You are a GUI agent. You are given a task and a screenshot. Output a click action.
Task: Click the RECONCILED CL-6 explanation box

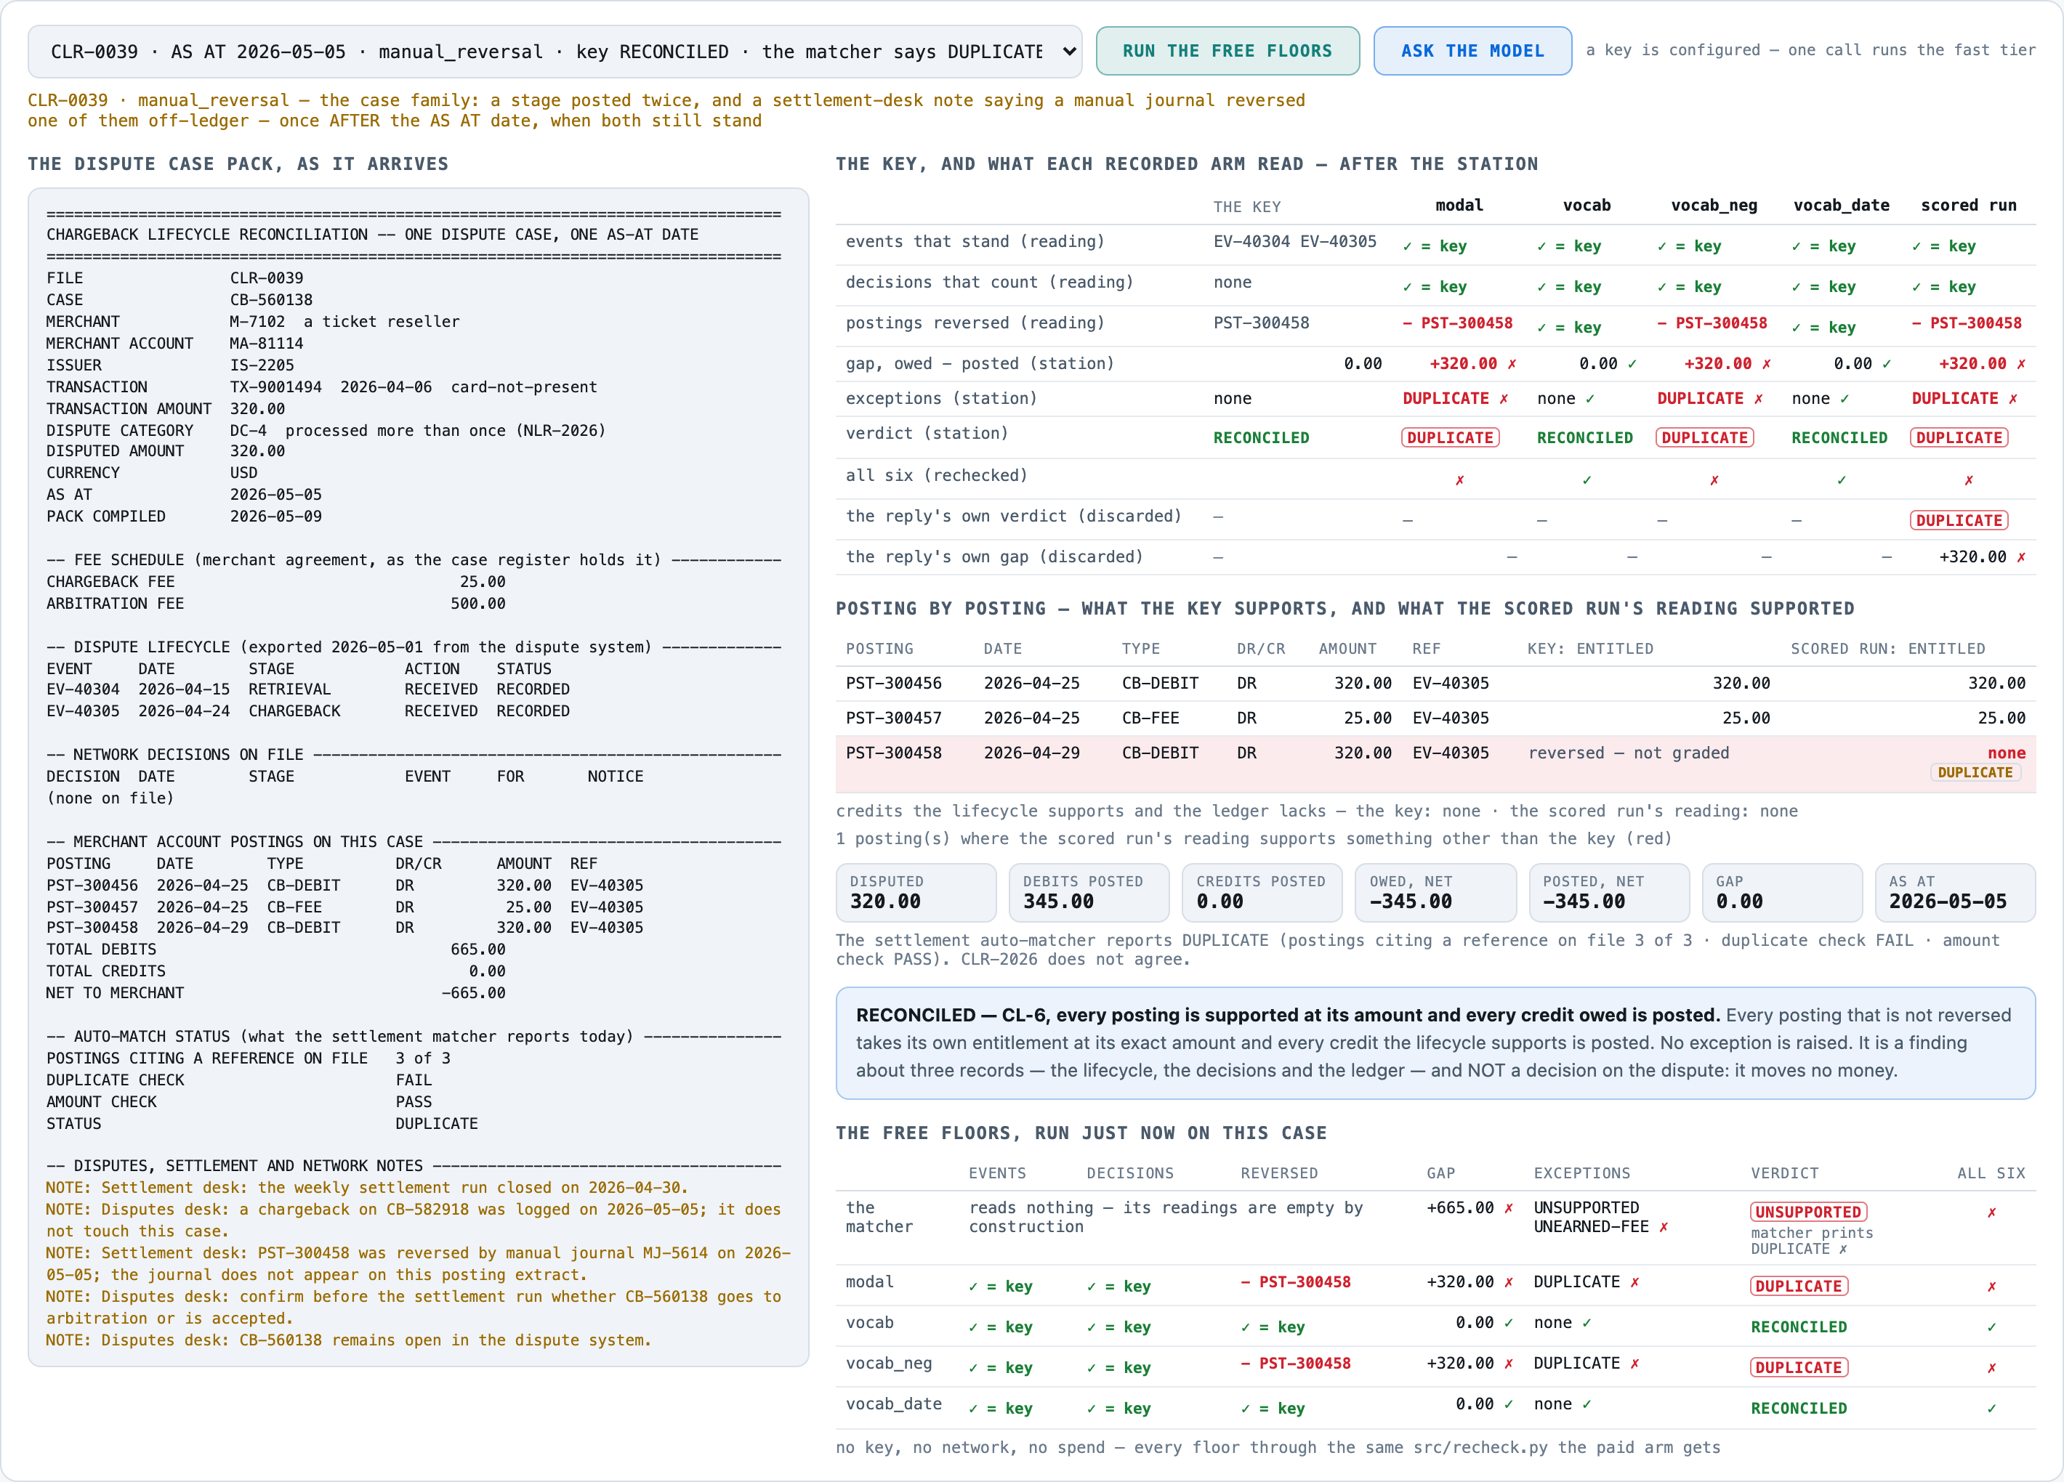[x=1435, y=1043]
